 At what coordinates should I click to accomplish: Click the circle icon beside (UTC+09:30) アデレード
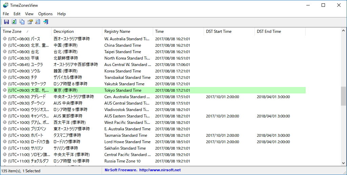(x=5, y=97)
